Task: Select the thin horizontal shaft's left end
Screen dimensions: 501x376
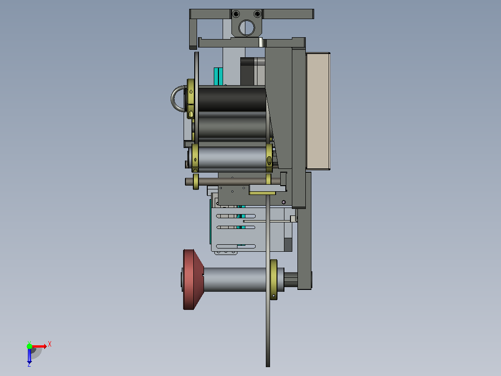Action: [x=189, y=182]
